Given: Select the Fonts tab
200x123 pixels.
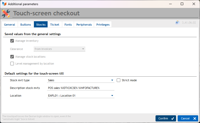Looking at the screenshot, I should [x=68, y=25].
